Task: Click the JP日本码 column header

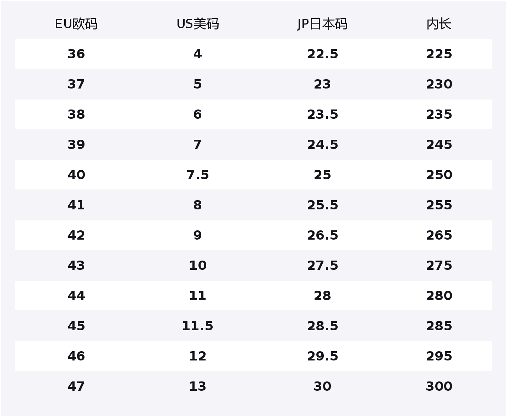Action: click(322, 24)
